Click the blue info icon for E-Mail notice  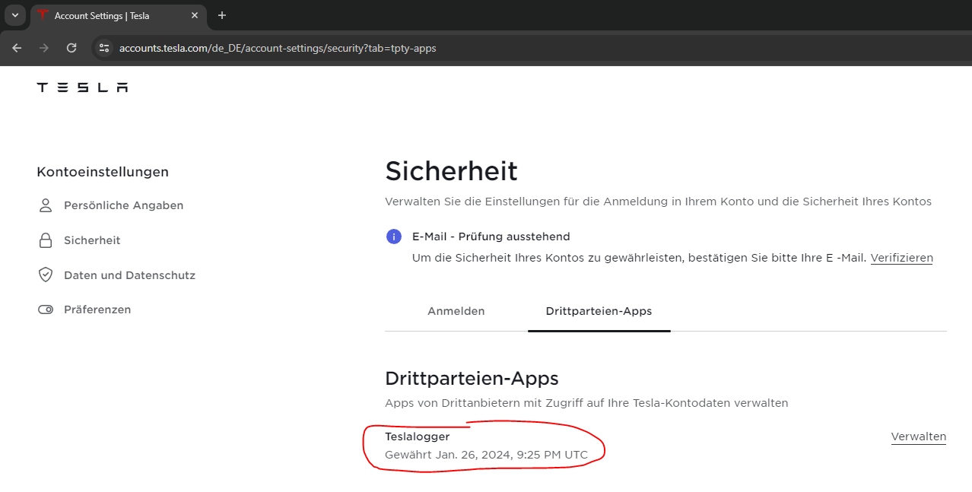pyautogui.click(x=394, y=236)
